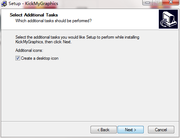Click the line starting 'Select the additional tasks'
The width and height of the screenshot is (180, 138).
pyautogui.click(x=77, y=37)
